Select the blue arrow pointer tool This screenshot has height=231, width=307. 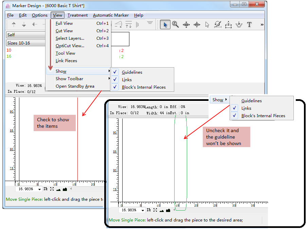point(165,24)
